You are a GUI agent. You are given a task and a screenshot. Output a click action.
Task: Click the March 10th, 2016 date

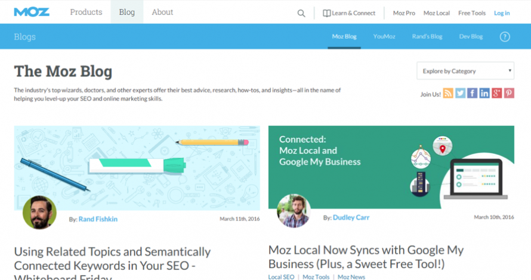(494, 217)
